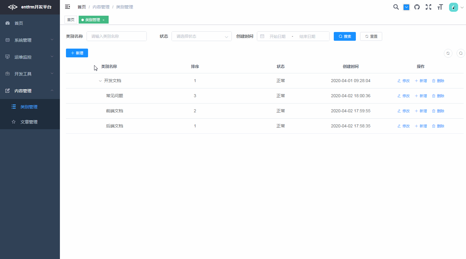Click the calendar icon in the date range
The height and width of the screenshot is (259, 466).
click(x=262, y=36)
